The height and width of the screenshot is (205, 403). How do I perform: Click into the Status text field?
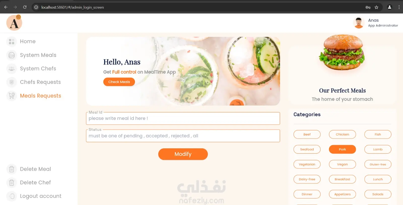[x=183, y=136]
